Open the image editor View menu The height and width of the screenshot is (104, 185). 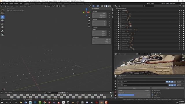[x=120, y=54]
